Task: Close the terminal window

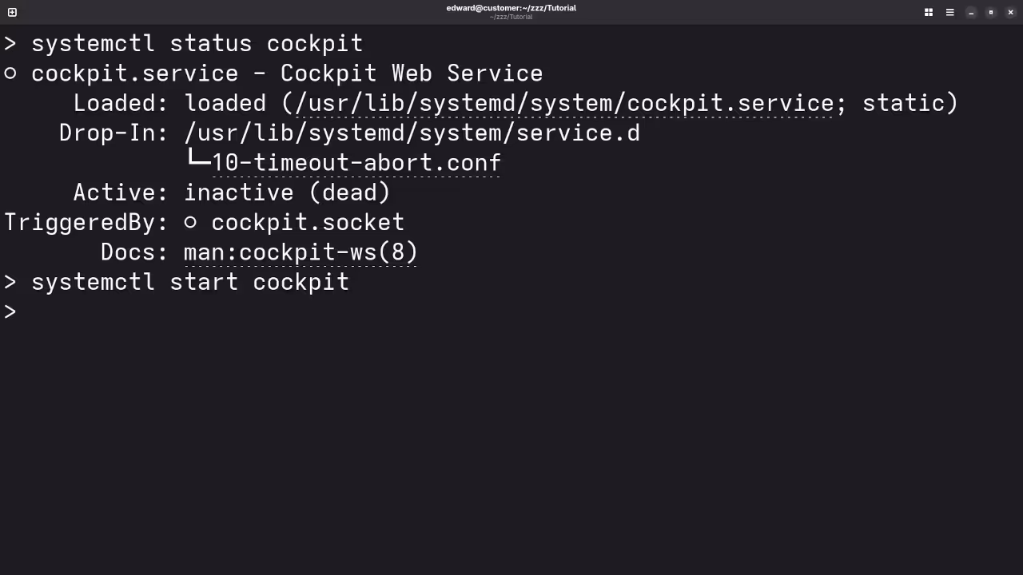Action: pyautogui.click(x=1011, y=12)
